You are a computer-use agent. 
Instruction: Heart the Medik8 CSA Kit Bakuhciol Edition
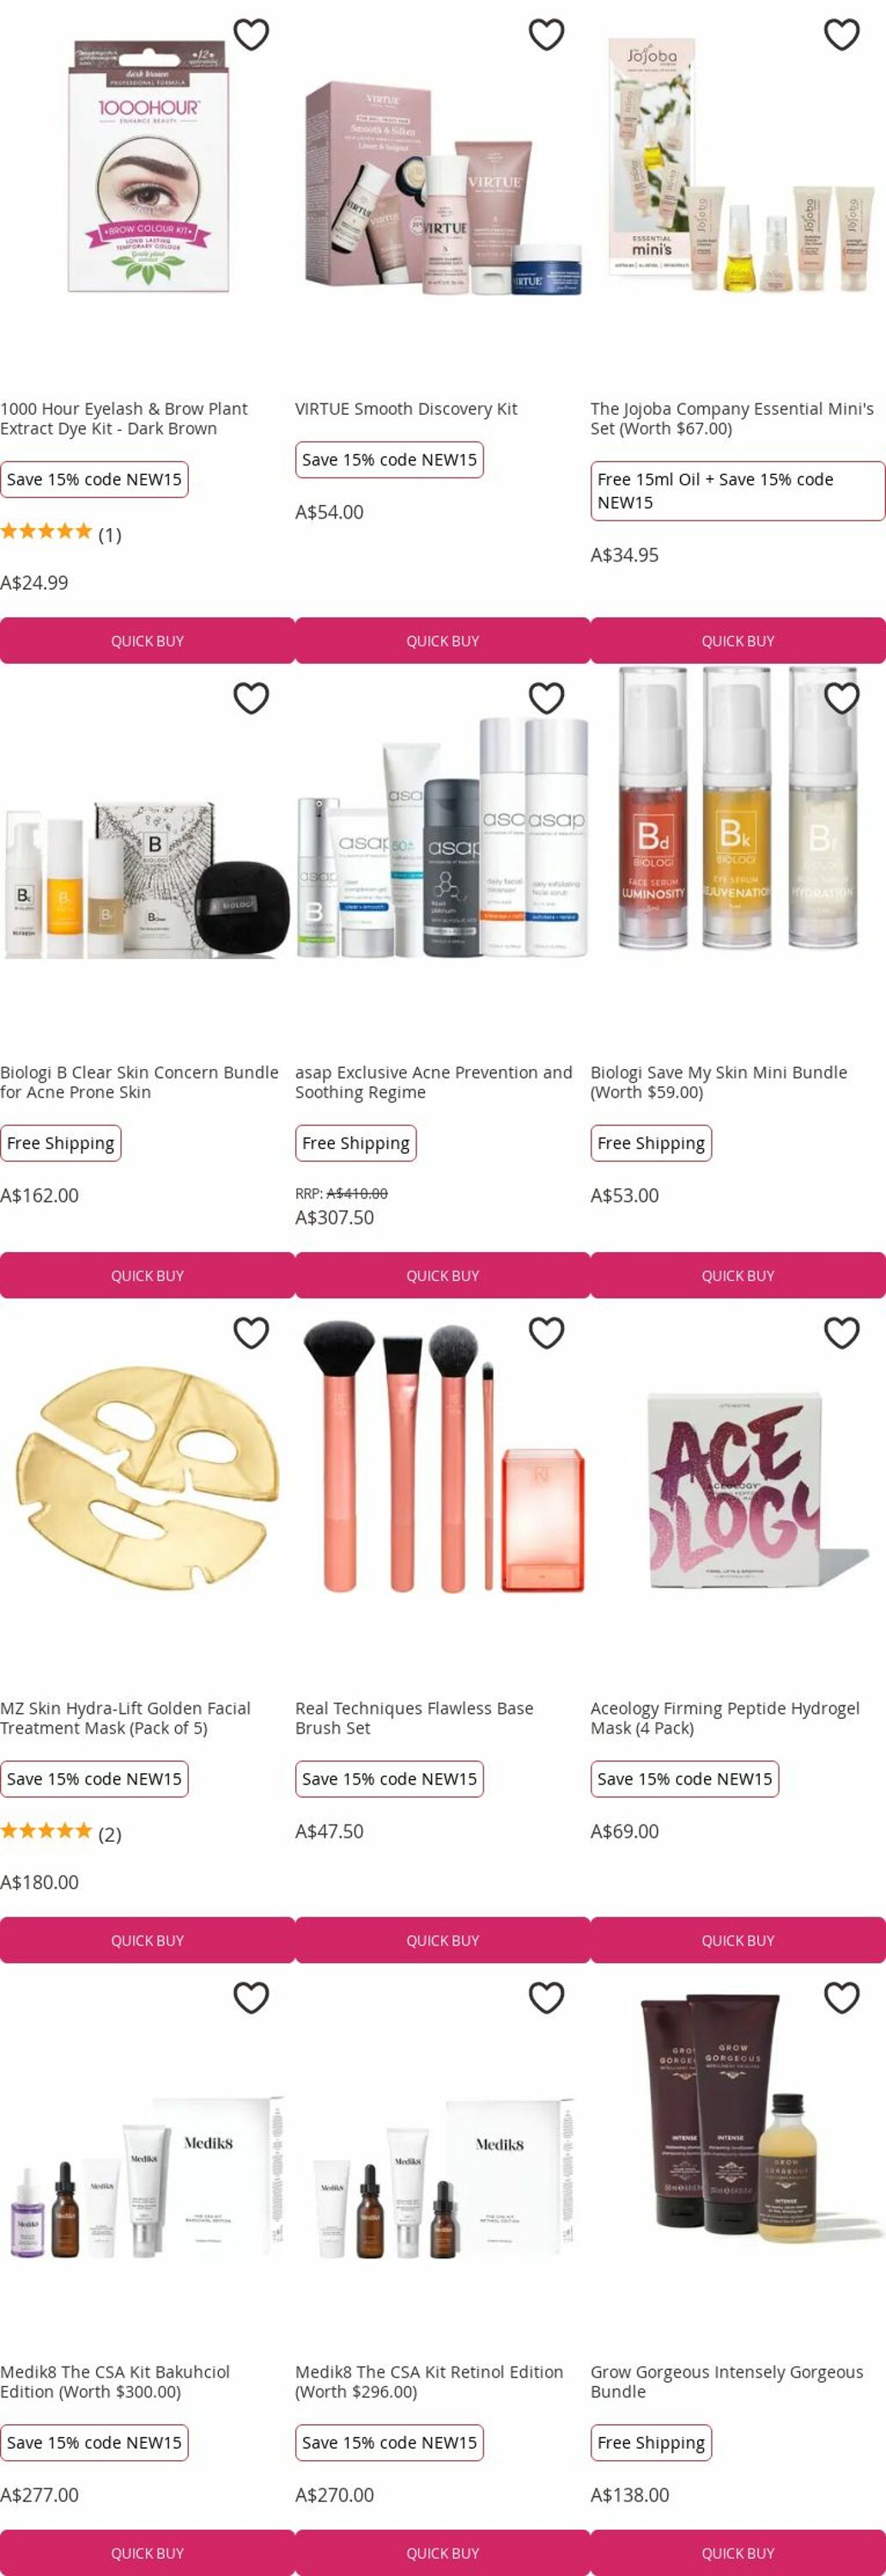pyautogui.click(x=251, y=1997)
